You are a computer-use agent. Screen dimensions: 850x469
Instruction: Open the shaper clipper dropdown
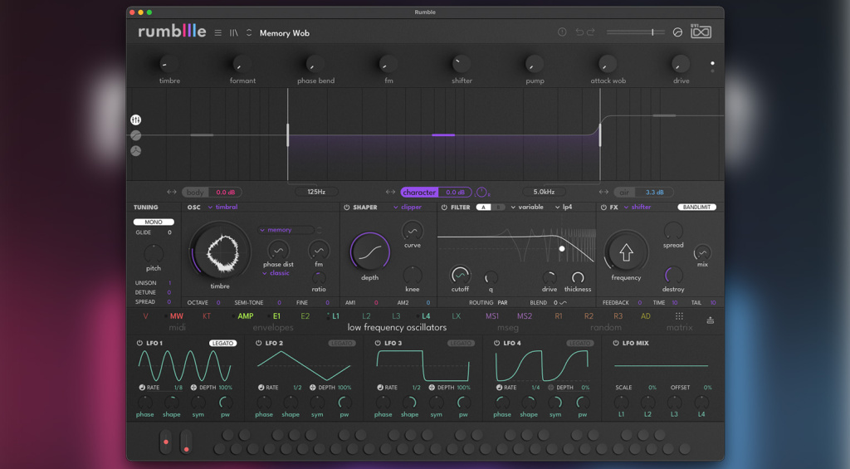pyautogui.click(x=408, y=208)
